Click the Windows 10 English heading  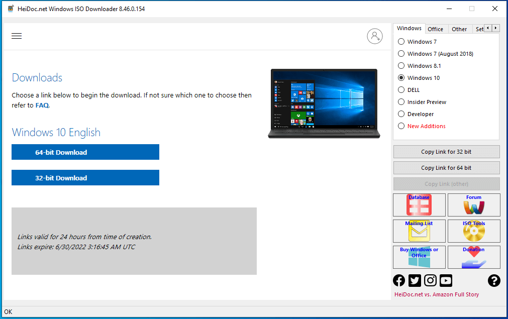pos(56,133)
